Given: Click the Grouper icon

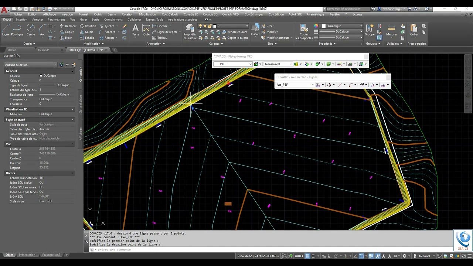Looking at the screenshot, I should [x=370, y=30].
